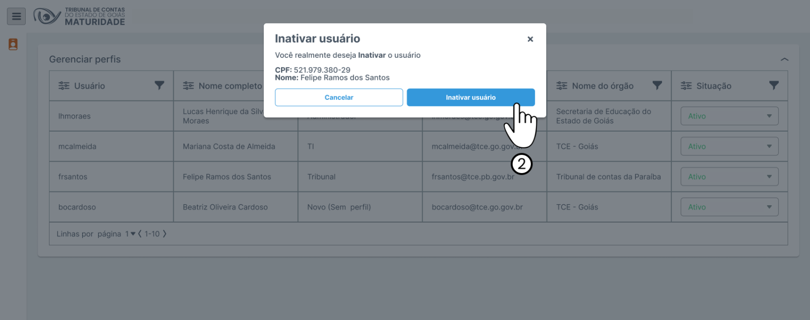
Task: Open the sidebar user profile icon
Action: coord(13,44)
